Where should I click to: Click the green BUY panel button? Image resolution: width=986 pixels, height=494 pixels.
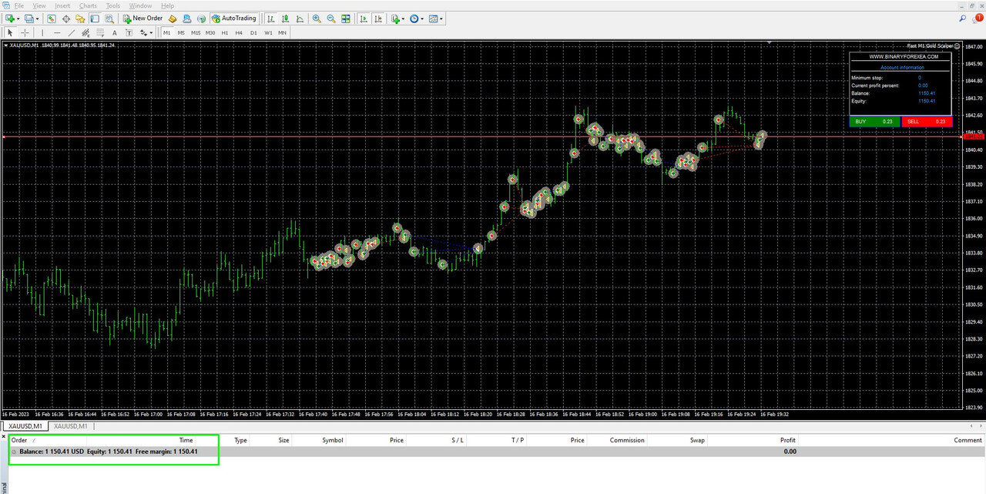(874, 122)
